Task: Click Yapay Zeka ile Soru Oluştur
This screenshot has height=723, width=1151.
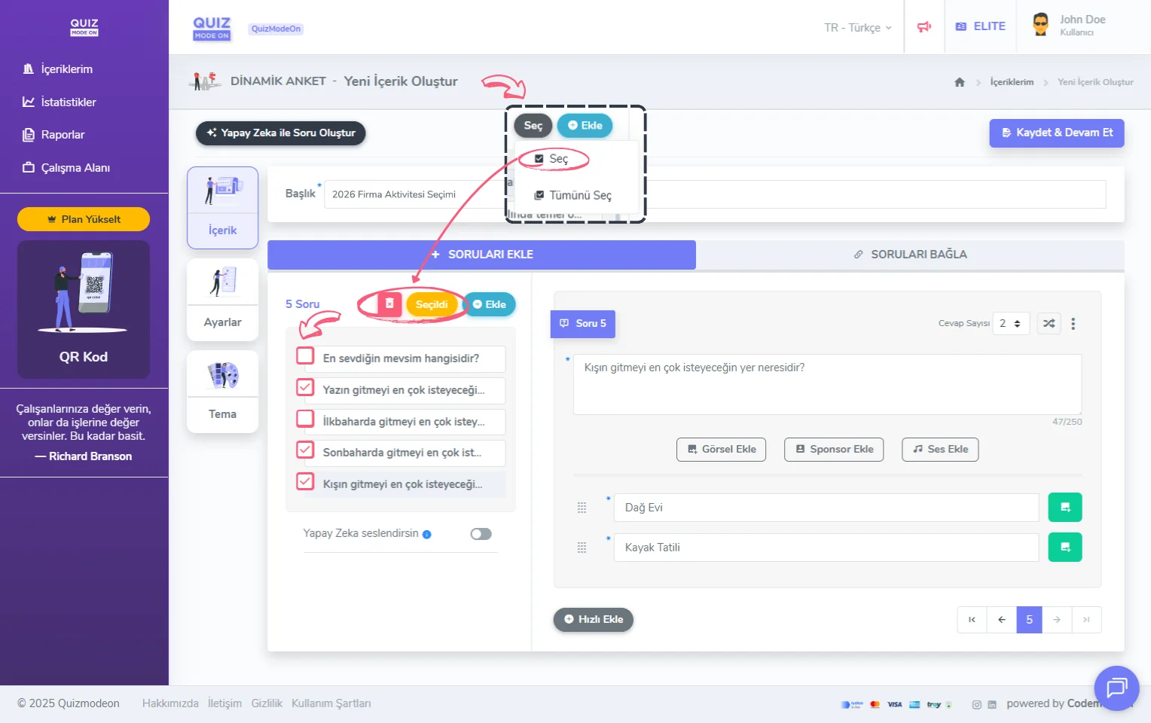Action: point(280,133)
